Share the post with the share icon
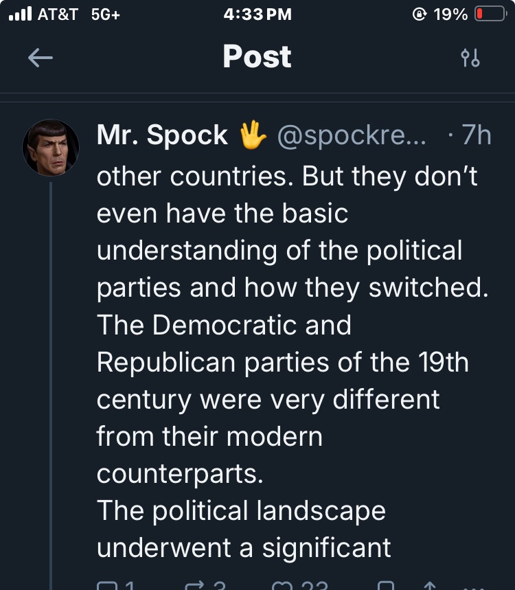Image resolution: width=515 pixels, height=590 pixels. (x=429, y=586)
